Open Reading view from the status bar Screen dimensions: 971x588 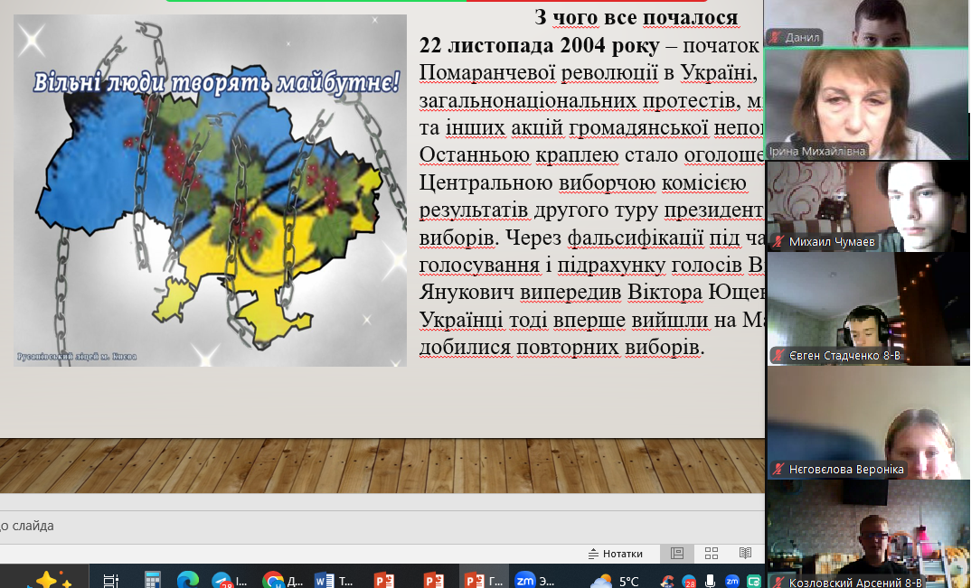(745, 554)
